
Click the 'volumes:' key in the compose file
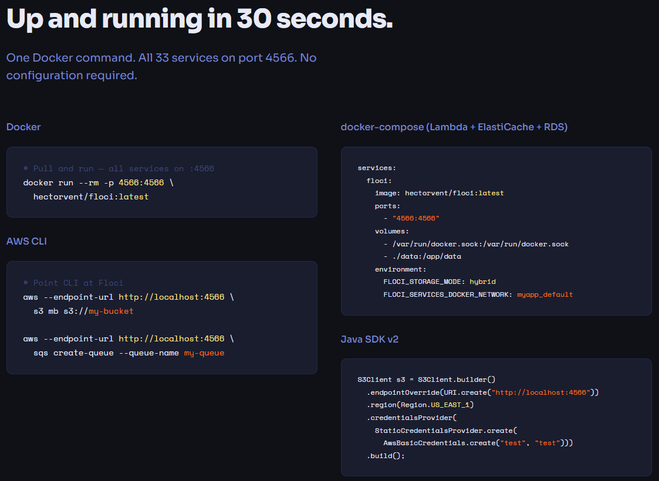point(391,232)
